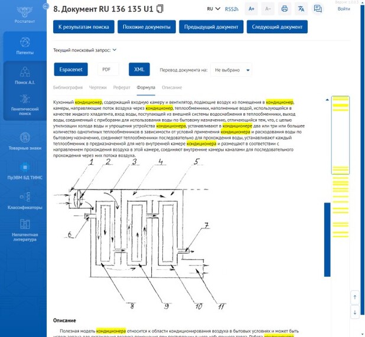The image size is (365, 337).
Task: Print the document with printer icon
Action: pos(285,9)
